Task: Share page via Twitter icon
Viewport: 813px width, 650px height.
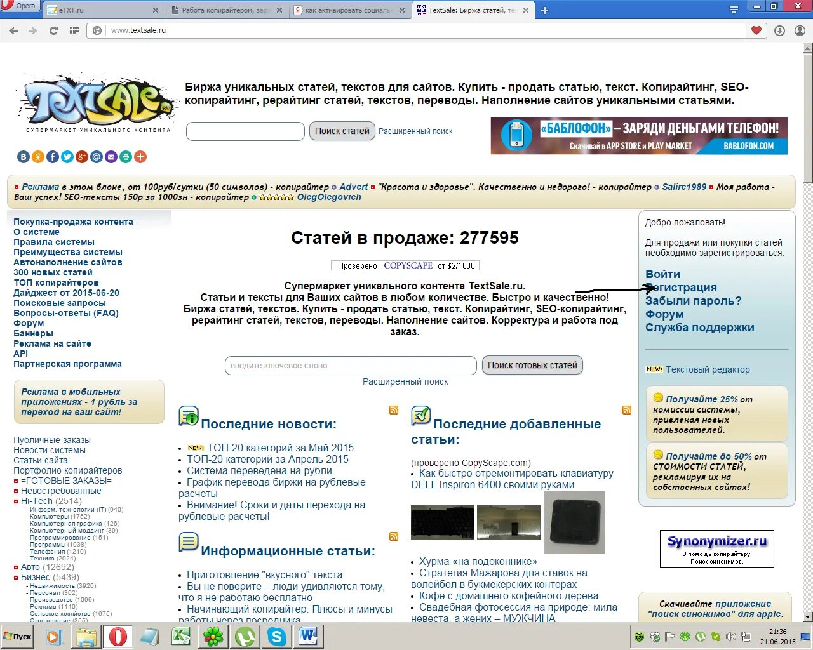Action: (x=67, y=157)
